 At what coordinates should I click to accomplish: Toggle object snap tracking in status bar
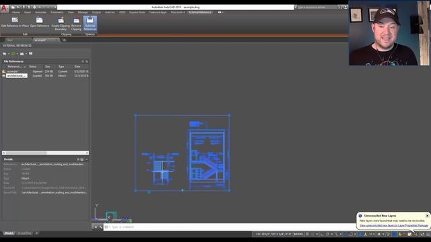pos(345,234)
